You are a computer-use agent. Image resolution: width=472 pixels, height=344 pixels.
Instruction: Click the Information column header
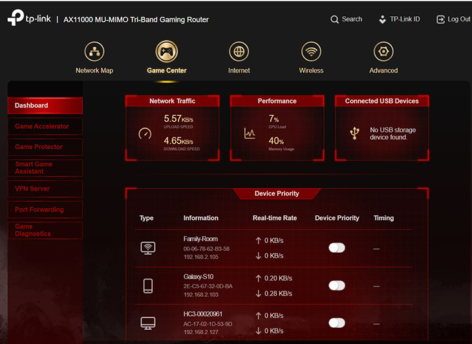(201, 218)
